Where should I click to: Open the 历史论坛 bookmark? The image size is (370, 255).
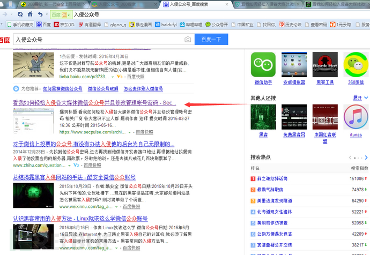[x=290, y=25]
